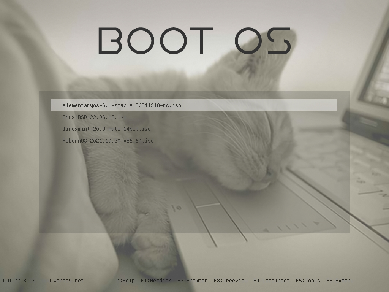Click the BOOT OS title heading
Viewport: 389px width, 292px height.
click(x=194, y=41)
